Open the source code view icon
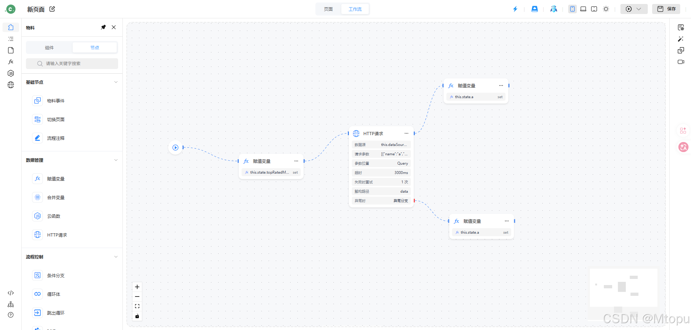The image size is (691, 330). (x=11, y=293)
